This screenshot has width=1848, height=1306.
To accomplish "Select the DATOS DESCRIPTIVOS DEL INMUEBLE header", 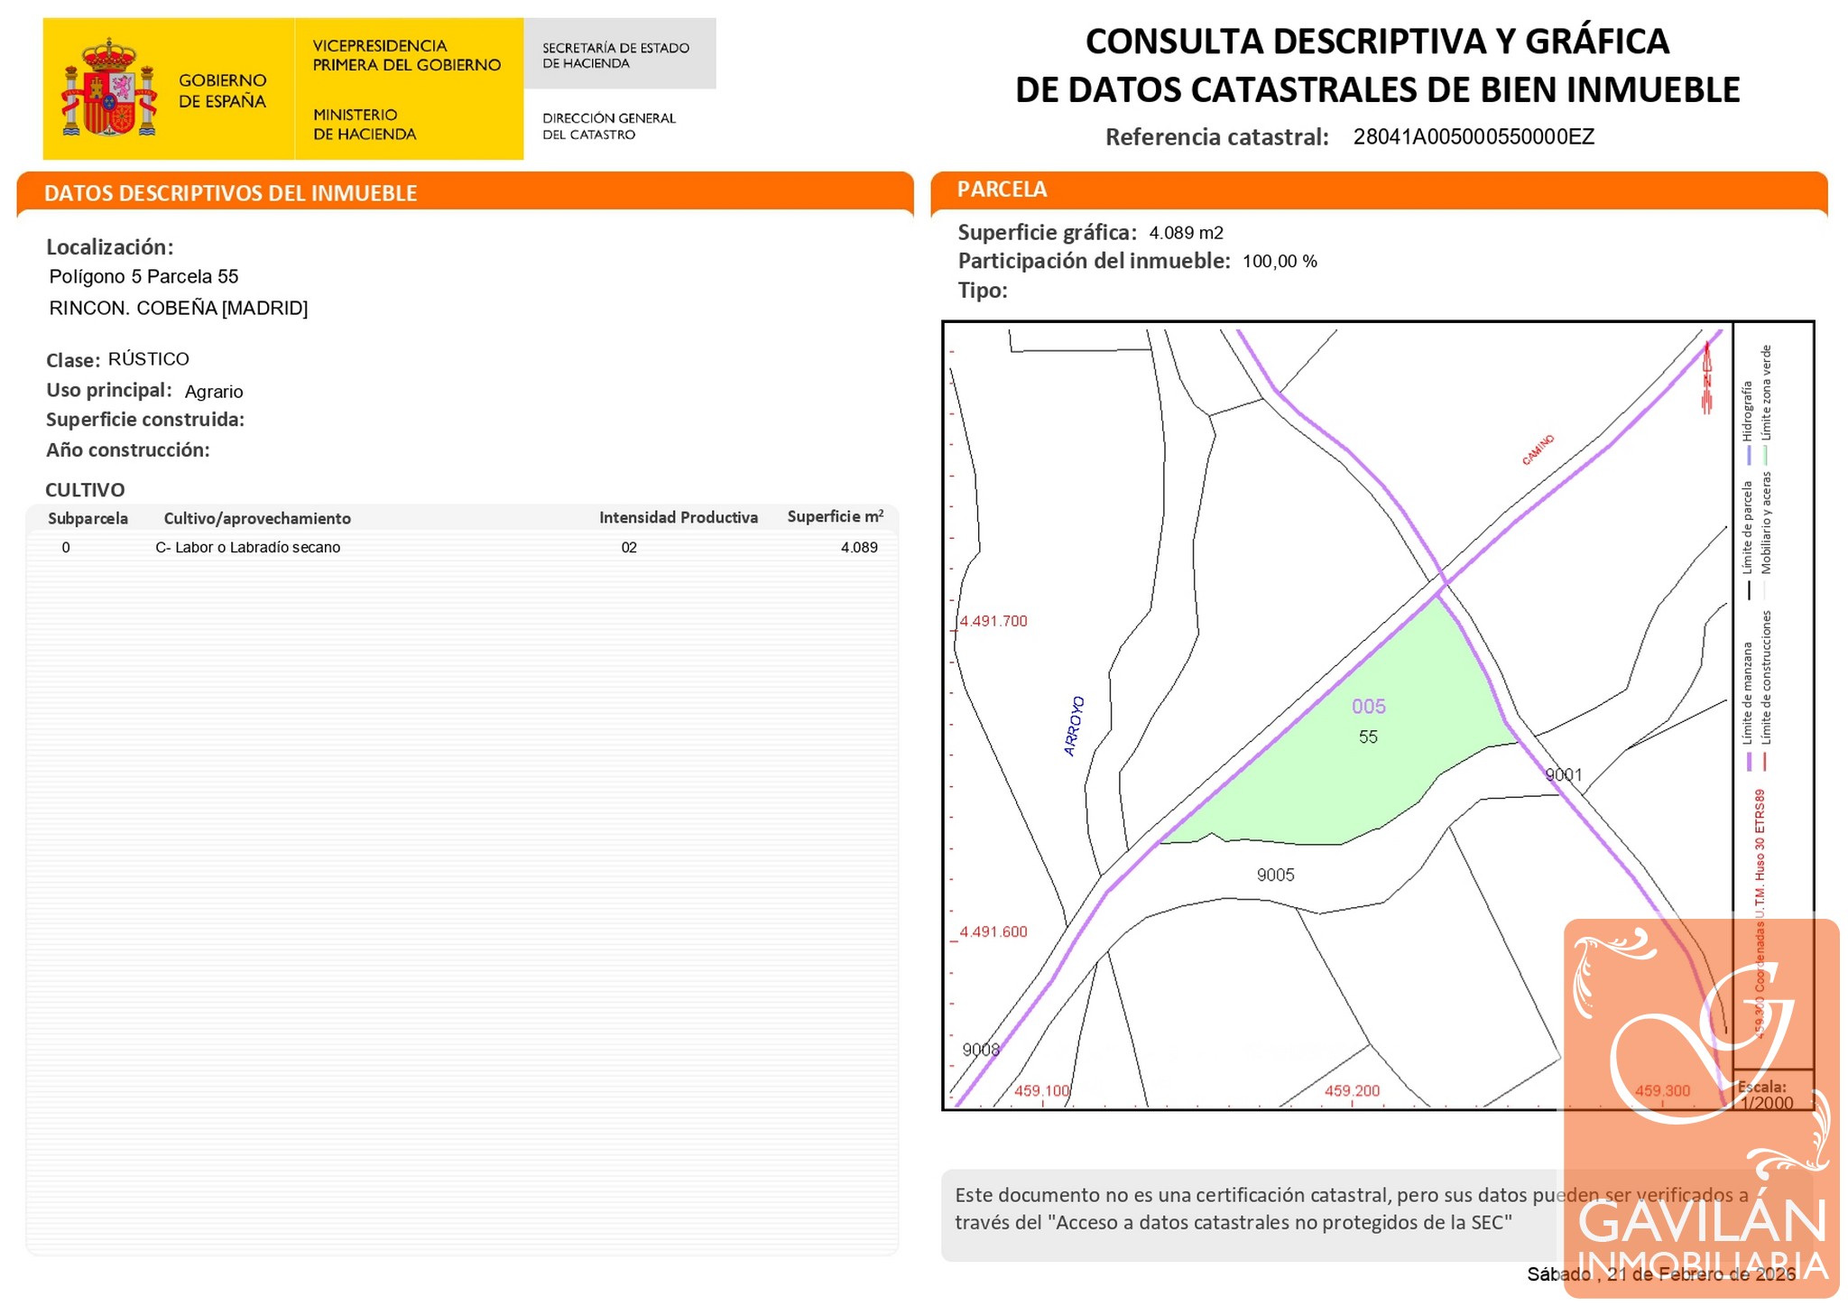I will point(230,193).
